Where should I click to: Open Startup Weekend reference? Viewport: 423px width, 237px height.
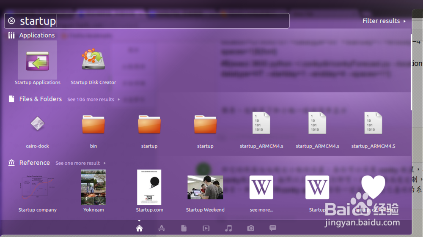point(205,193)
